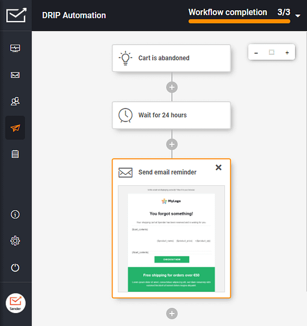Open the email campaigns envelope icon
Image resolution: width=307 pixels, height=326 pixels.
point(15,75)
